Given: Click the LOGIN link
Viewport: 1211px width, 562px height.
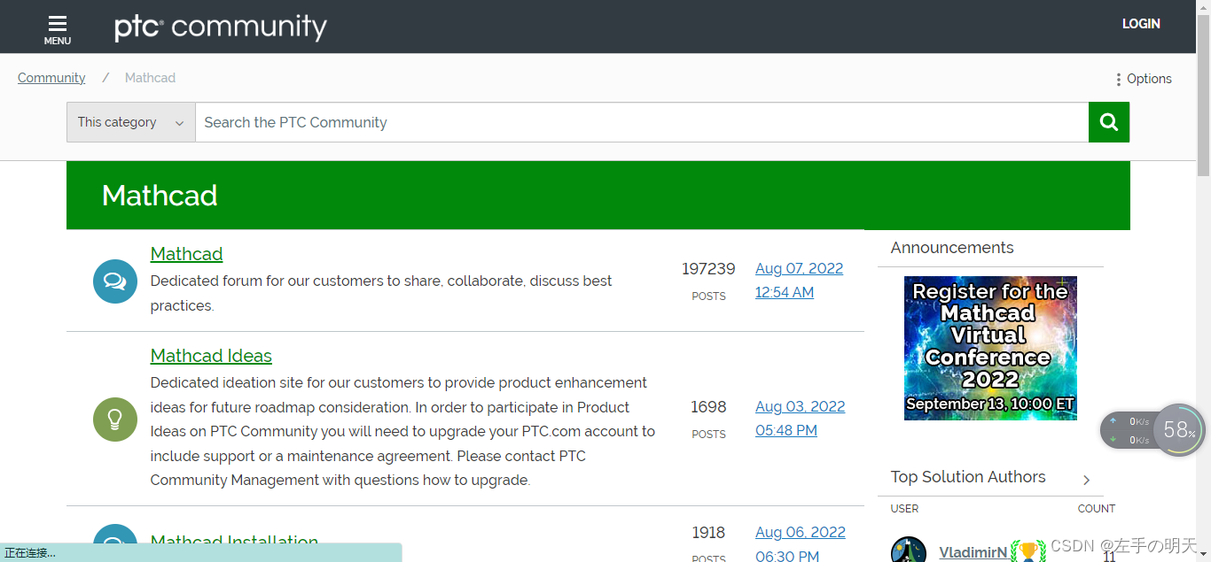Looking at the screenshot, I should [x=1141, y=24].
